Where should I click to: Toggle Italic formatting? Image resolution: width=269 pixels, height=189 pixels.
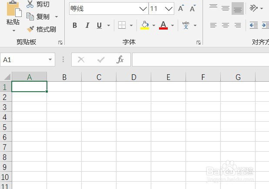point(87,25)
